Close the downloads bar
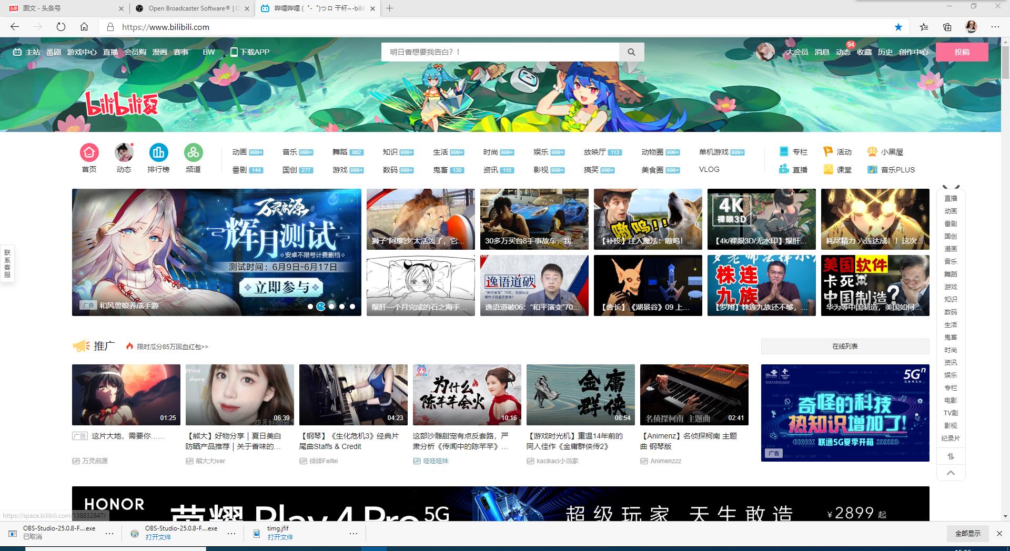 (x=999, y=533)
